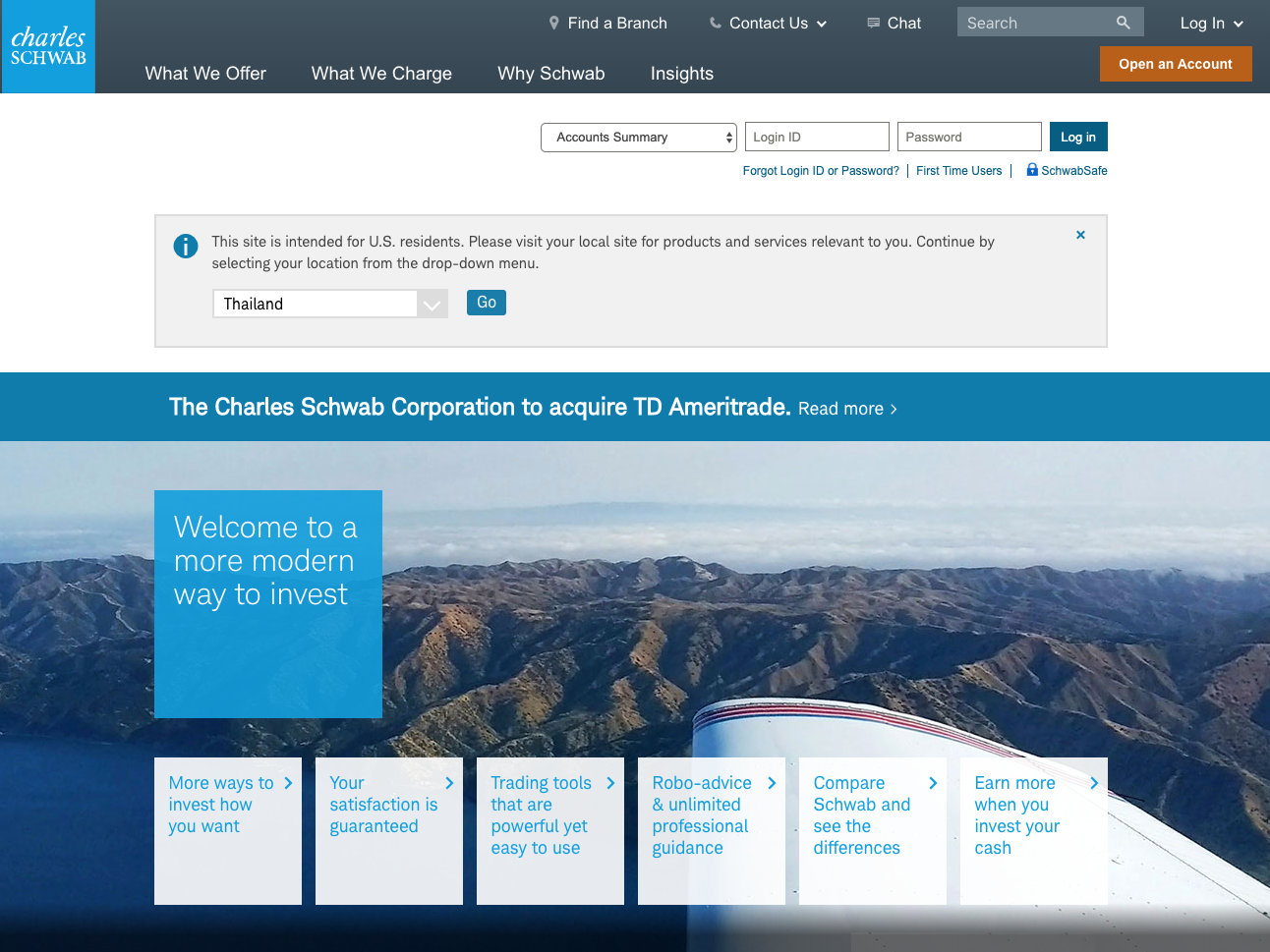Open Trading tools powerful yet easy card

(x=550, y=831)
